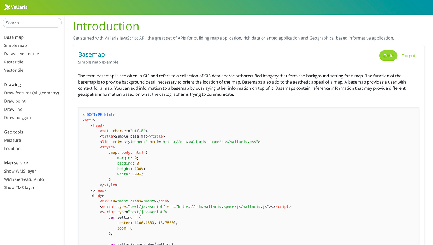Viewport: 433px width, 245px height.
Task: Click the Geo tools section heading
Action: pos(14,132)
